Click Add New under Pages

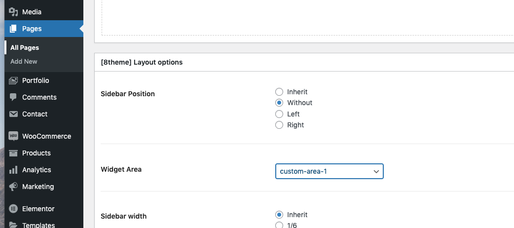tap(24, 62)
